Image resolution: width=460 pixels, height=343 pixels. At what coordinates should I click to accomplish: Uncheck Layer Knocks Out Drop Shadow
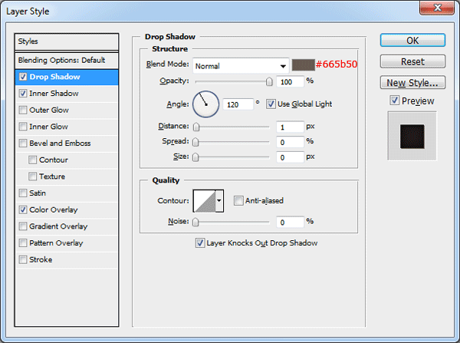[x=200, y=243]
